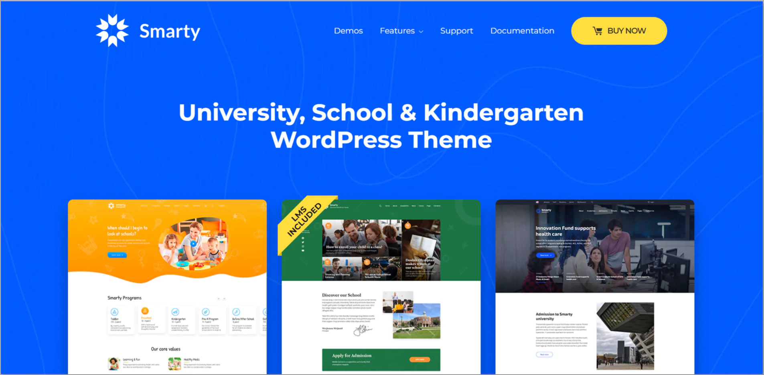Open the orange kindergarten demo thumbnail
The image size is (764, 375).
(167, 287)
